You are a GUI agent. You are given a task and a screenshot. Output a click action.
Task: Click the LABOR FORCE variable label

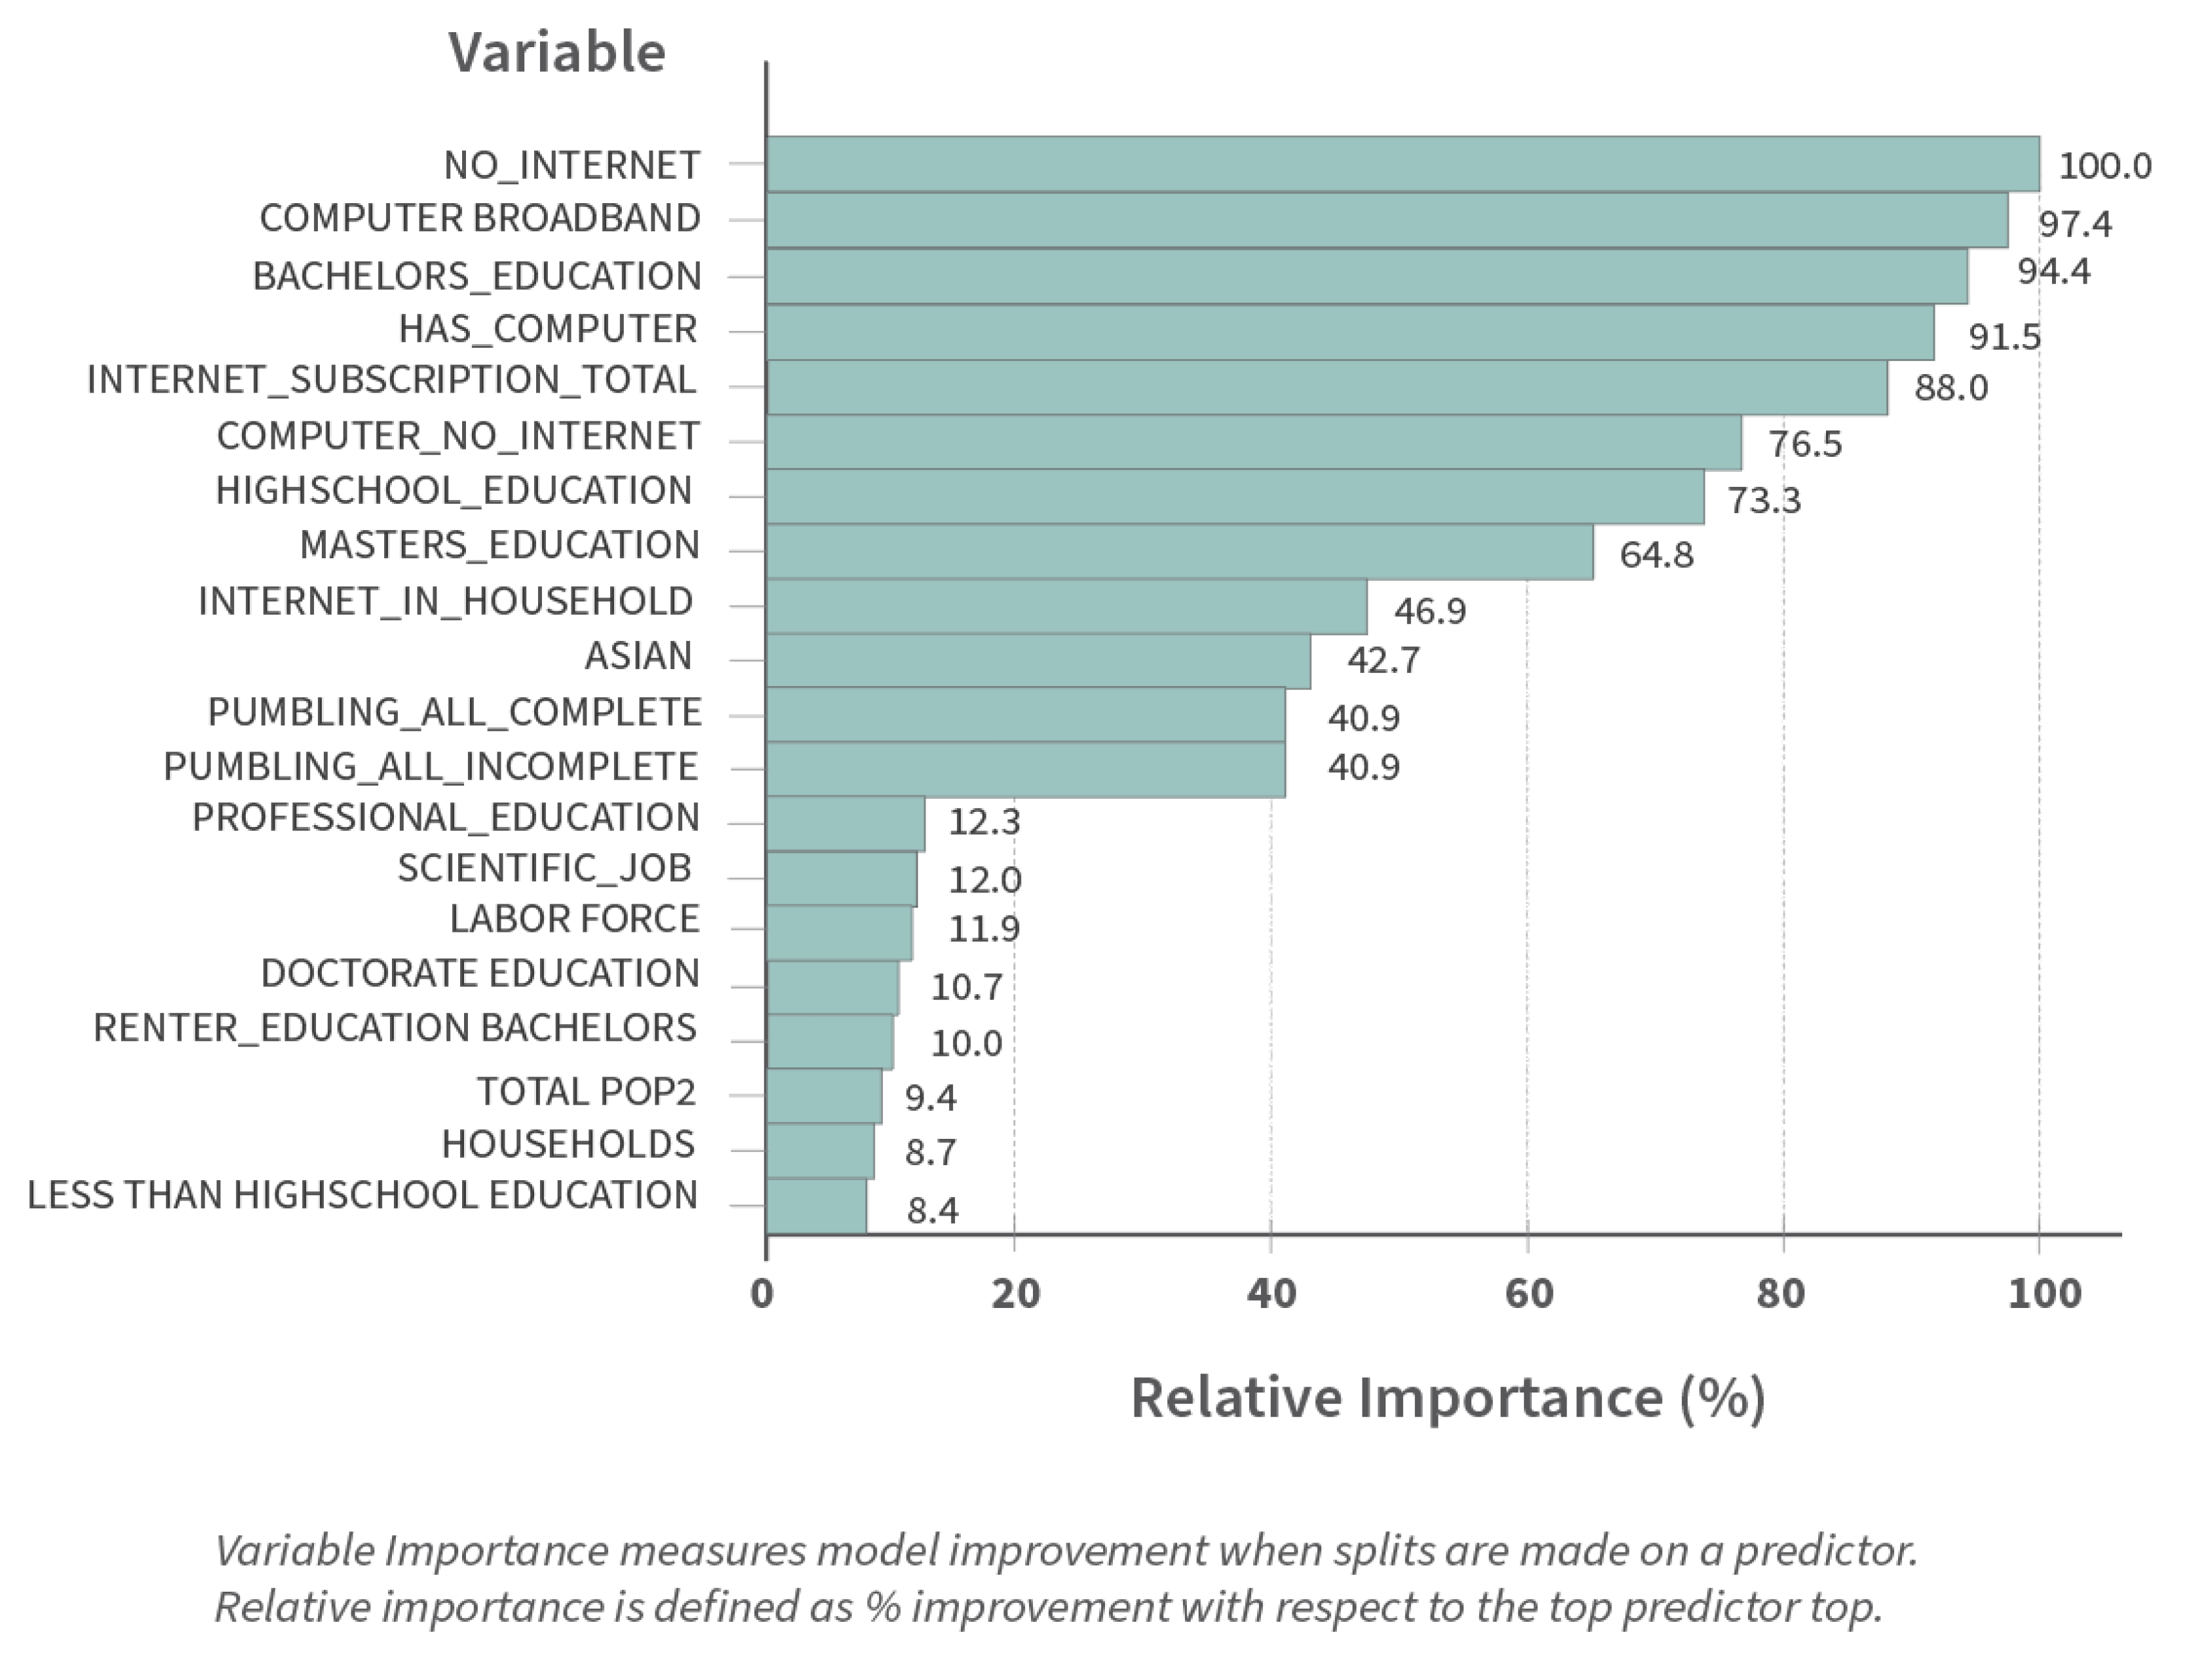click(574, 919)
